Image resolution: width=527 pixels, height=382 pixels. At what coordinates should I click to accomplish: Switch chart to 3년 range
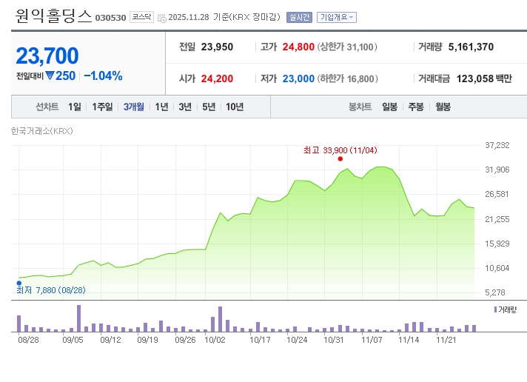(x=185, y=107)
